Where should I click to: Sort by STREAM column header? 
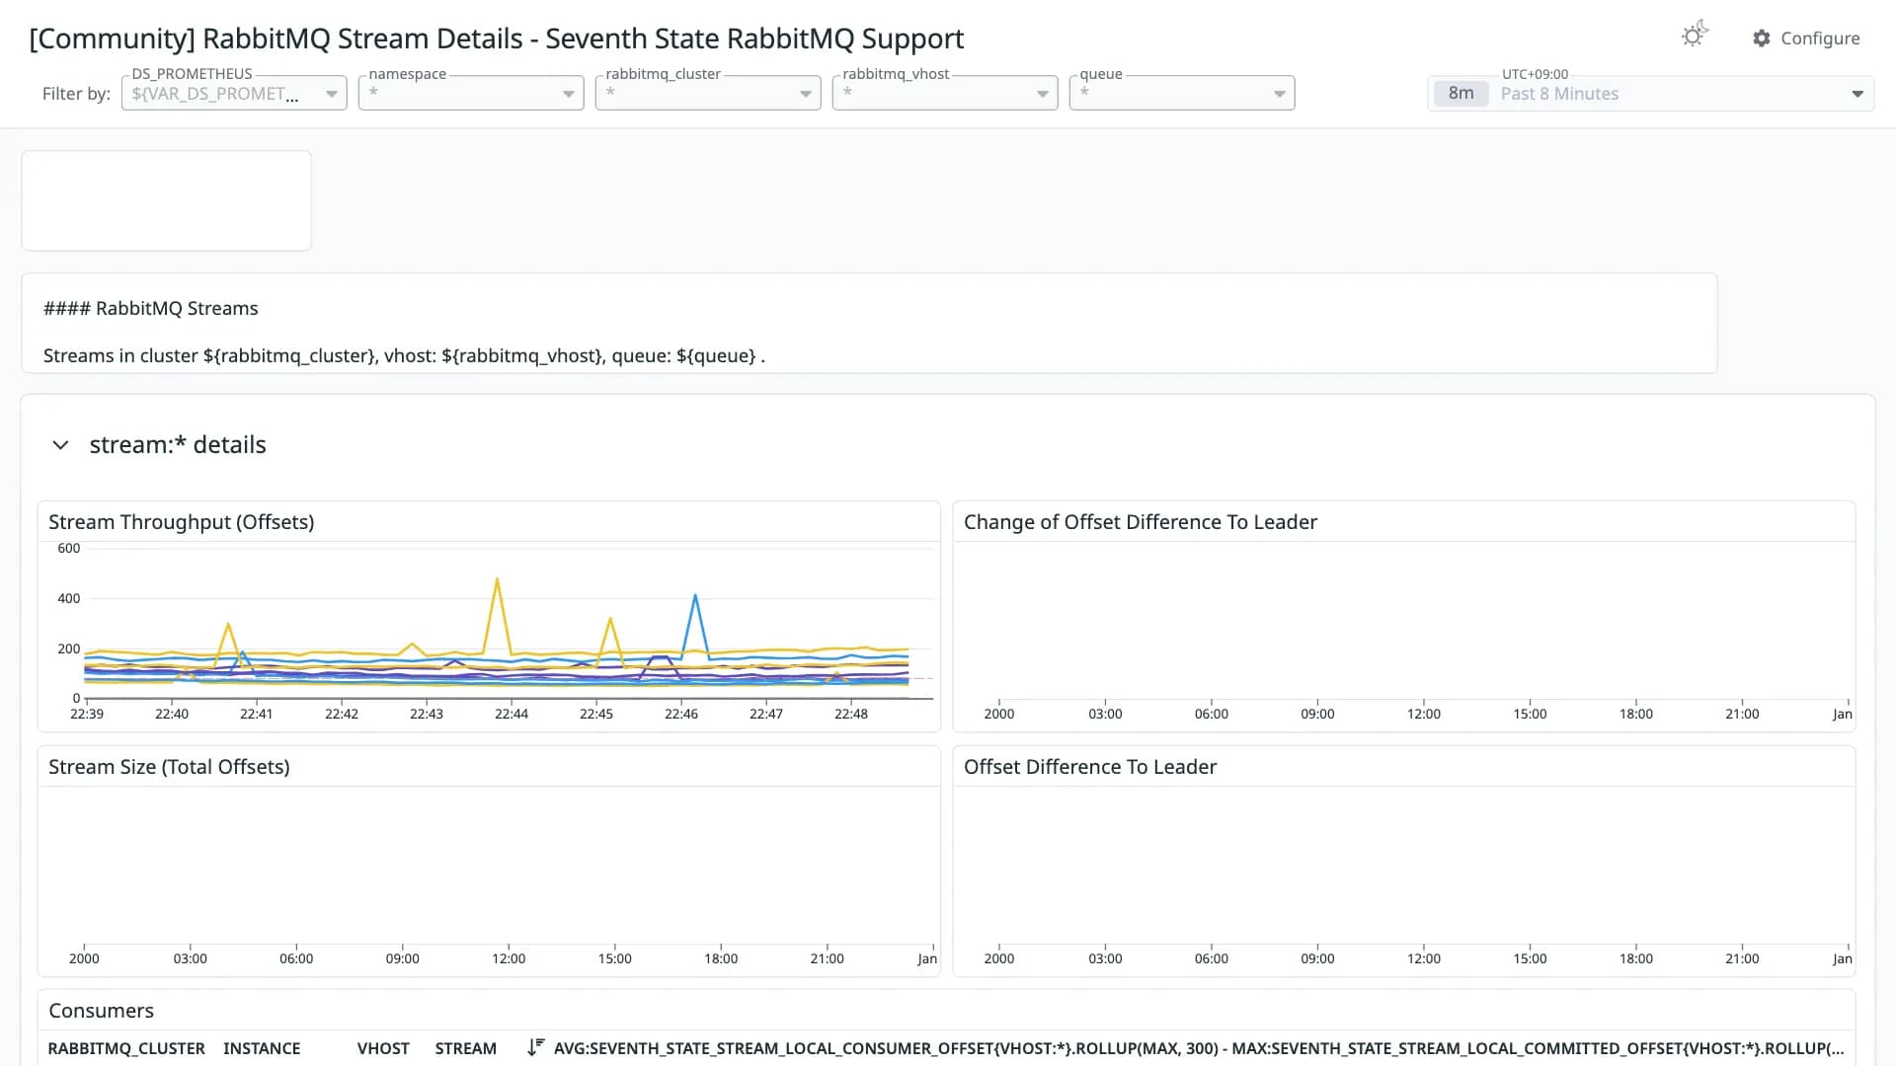click(x=465, y=1048)
